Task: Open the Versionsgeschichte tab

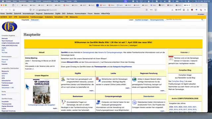Action: coord(157,20)
